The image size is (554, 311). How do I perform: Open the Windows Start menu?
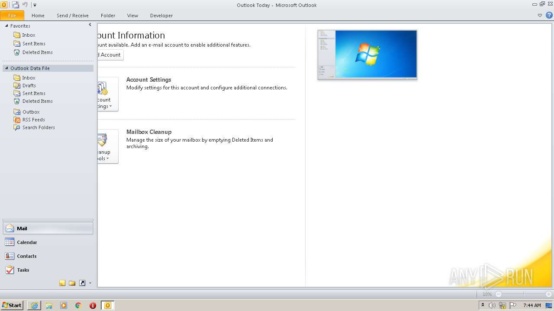(12, 305)
